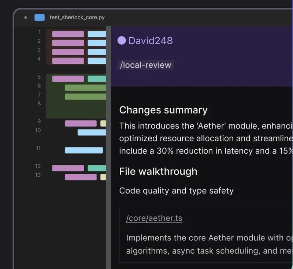This screenshot has height=269, width=293.
Task: Open the /core/aether.ts file link
Action: coord(154,218)
